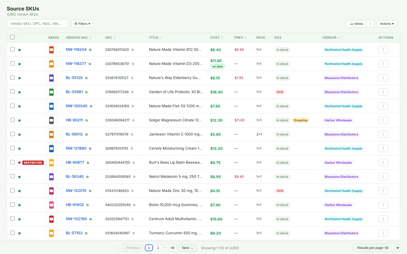This screenshot has height=254, width=407.
Task: Jump to last page 98
Action: click(172, 248)
